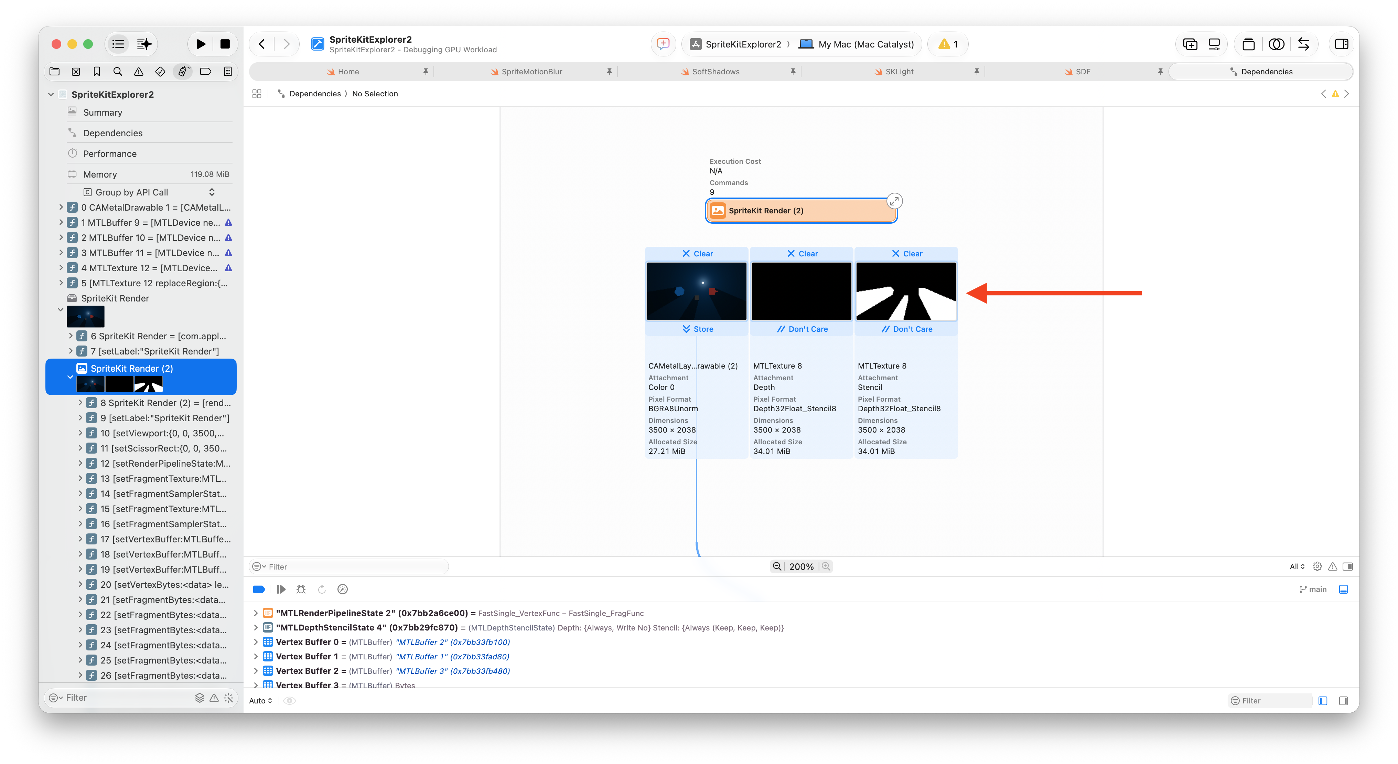Viewport: 1398px width, 764px height.
Task: Click the code review arrows icon
Action: tap(1303, 44)
